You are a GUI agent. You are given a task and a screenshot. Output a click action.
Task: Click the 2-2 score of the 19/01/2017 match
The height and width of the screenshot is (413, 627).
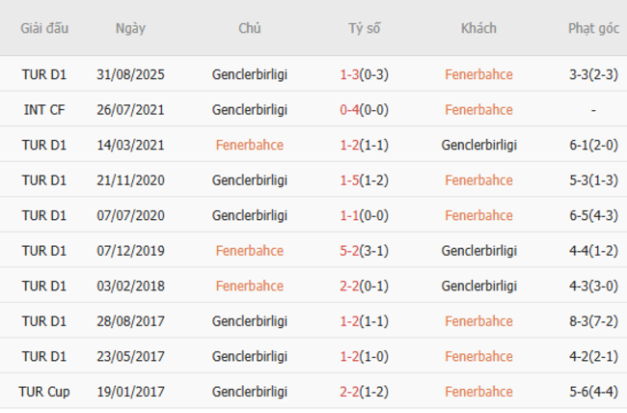pyautogui.click(x=349, y=392)
